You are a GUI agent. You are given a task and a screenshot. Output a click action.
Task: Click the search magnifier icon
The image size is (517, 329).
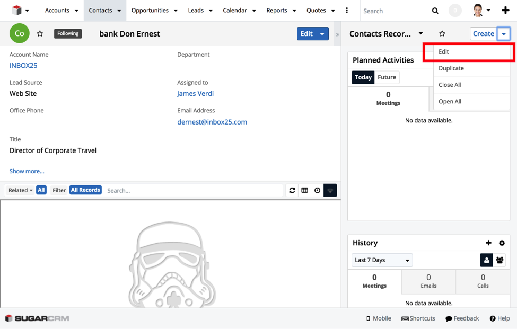coord(435,11)
